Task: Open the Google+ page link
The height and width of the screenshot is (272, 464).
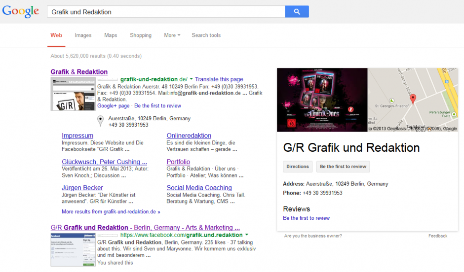Action: click(x=114, y=106)
